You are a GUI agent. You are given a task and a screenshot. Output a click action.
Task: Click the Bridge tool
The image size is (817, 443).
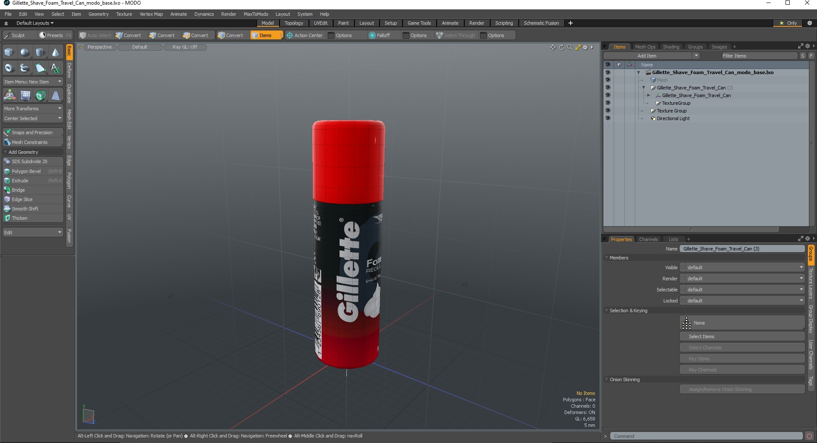pos(33,190)
